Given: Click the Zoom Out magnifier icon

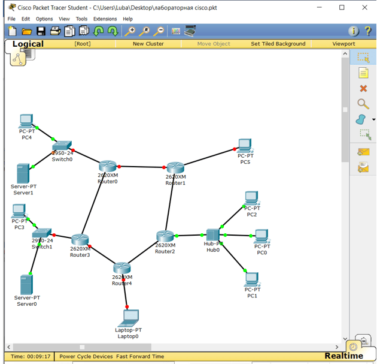Looking at the screenshot, I should click(x=159, y=31).
